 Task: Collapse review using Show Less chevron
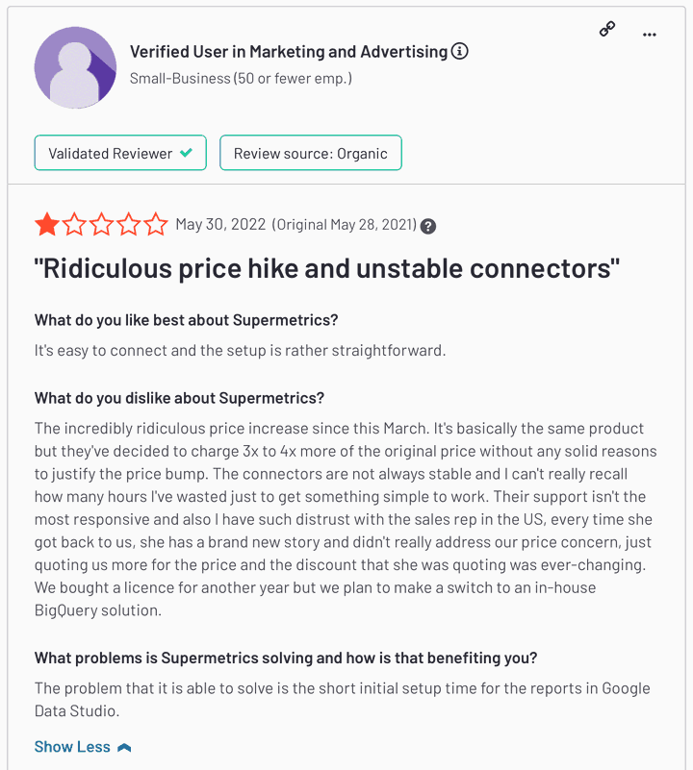pos(124,746)
